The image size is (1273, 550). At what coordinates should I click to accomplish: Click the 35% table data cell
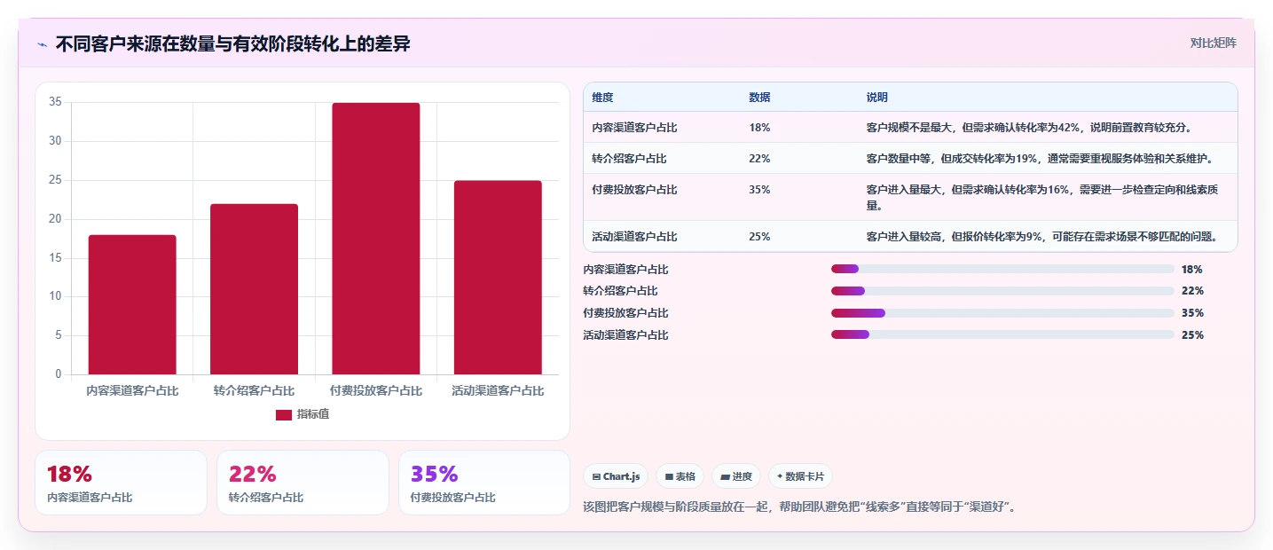point(759,189)
